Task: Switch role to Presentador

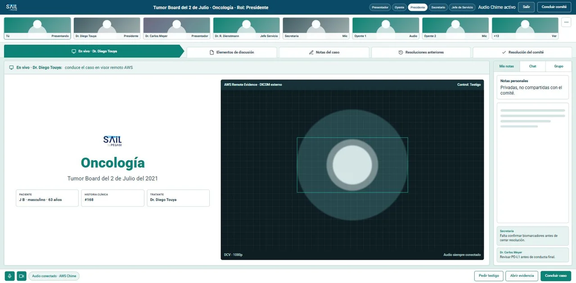Action: tap(380, 7)
